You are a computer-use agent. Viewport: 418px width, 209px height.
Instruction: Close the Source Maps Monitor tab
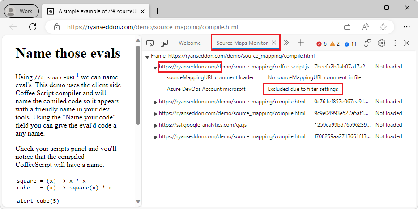click(x=274, y=43)
